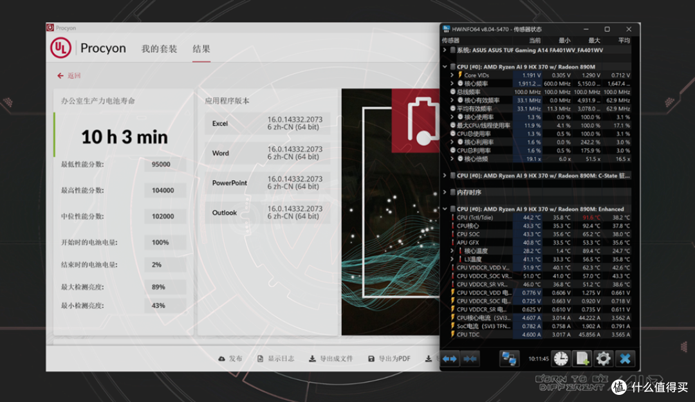
Task: Click HWiNFO's logging document-plus button
Action: point(582,358)
